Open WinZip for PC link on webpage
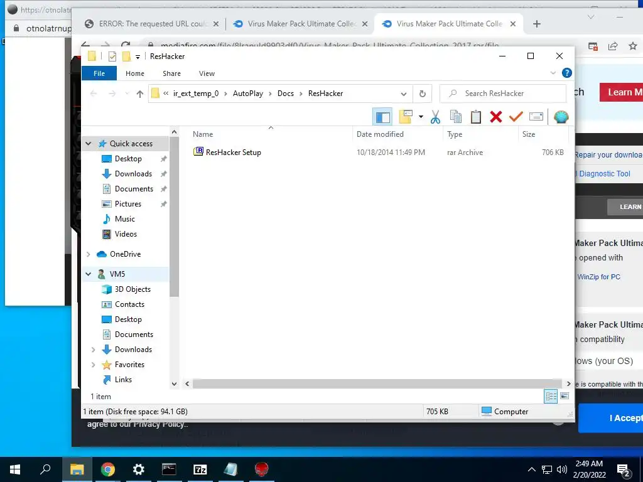Viewport: 643px width, 482px height. click(598, 277)
